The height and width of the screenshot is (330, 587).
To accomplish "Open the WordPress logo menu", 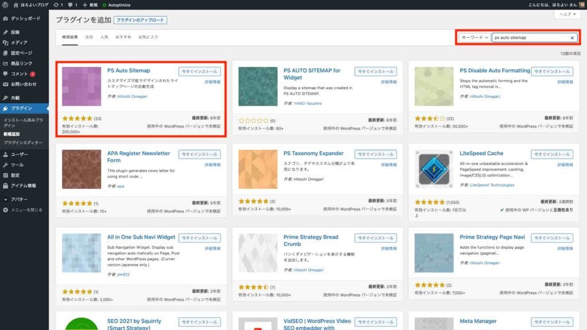I will (x=5, y=5).
